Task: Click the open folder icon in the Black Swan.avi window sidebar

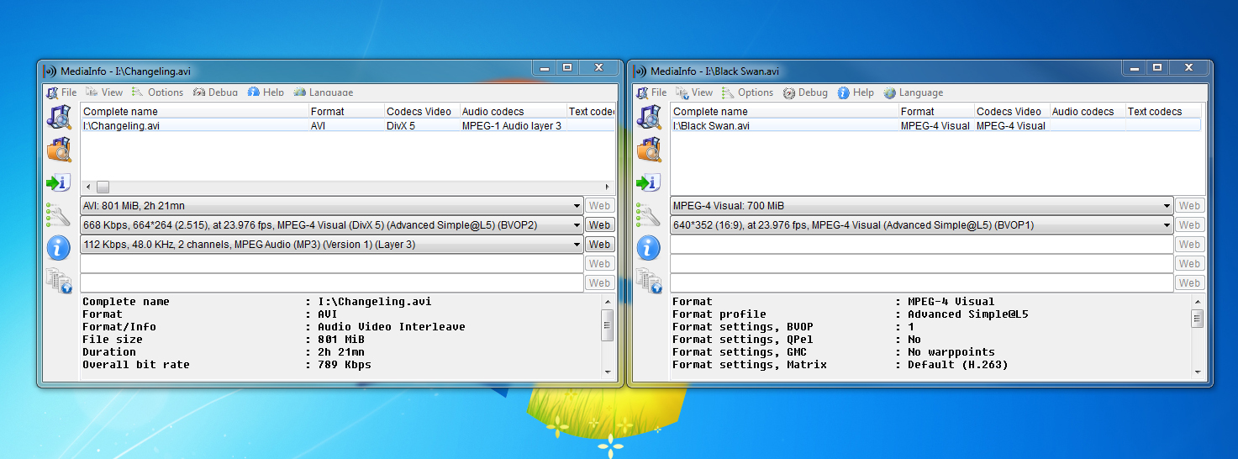Action: click(x=648, y=149)
